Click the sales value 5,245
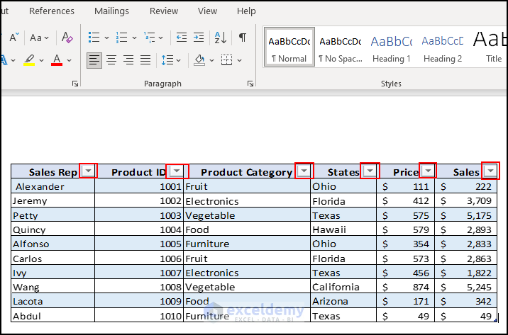The image size is (508, 335). pyautogui.click(x=465, y=287)
